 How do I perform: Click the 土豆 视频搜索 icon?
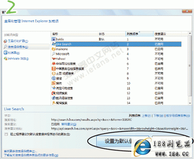click(54, 73)
